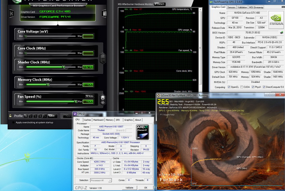The width and height of the screenshot is (285, 191).
Task: Click the profile lock icon
Action: coord(11,116)
